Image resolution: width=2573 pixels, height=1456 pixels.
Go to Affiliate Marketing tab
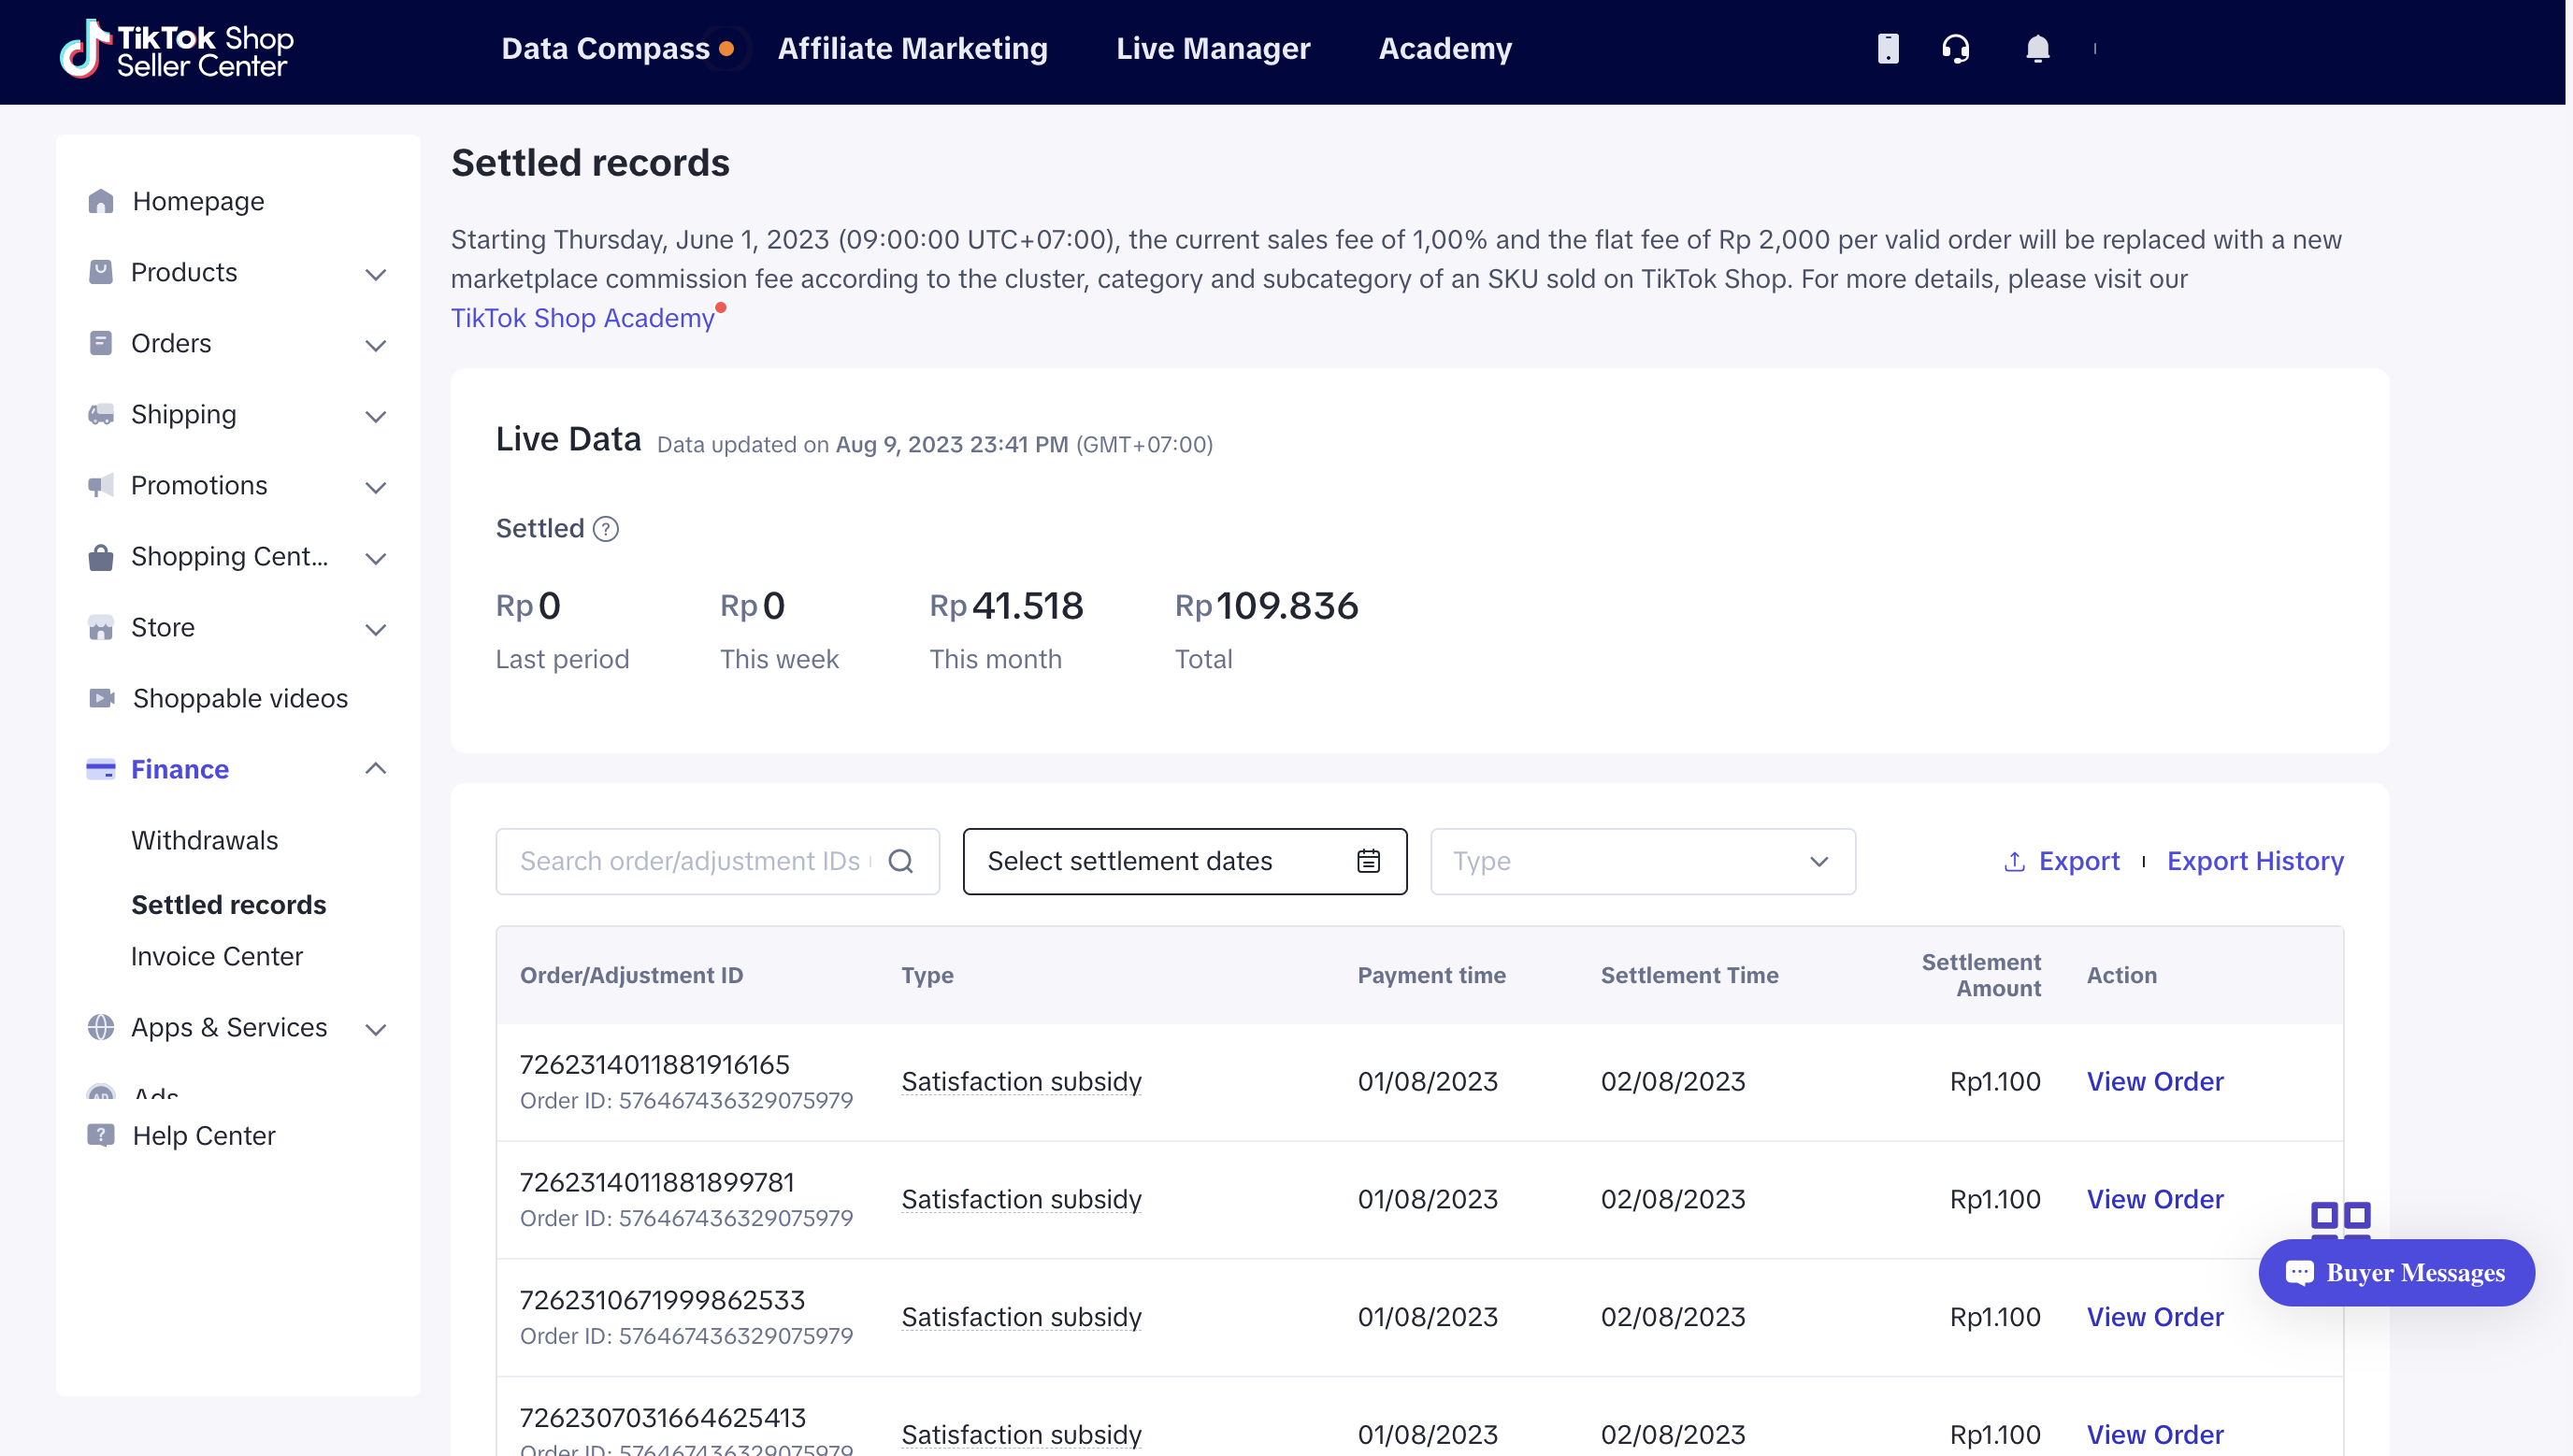tap(913, 48)
